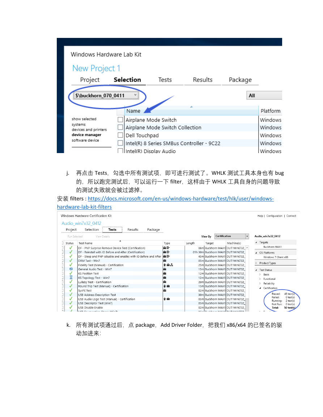Click the green check status of KS Position Test

pyautogui.click(x=71, y=273)
